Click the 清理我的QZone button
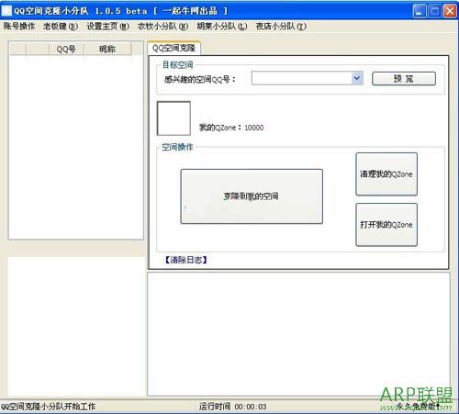The image size is (459, 414). pyautogui.click(x=386, y=174)
